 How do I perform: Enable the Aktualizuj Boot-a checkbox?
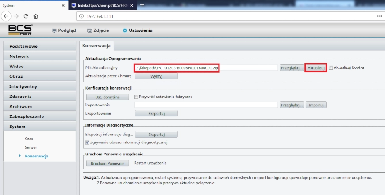[331, 68]
